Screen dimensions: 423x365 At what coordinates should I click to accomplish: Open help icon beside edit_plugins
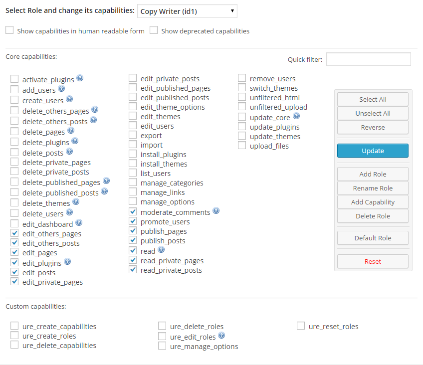(67, 261)
